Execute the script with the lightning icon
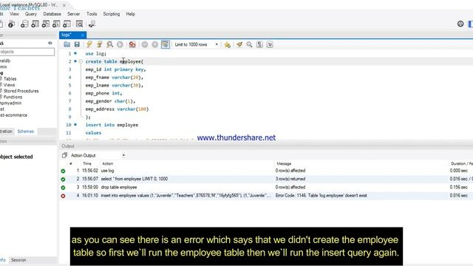The image size is (473, 266). [x=89, y=44]
